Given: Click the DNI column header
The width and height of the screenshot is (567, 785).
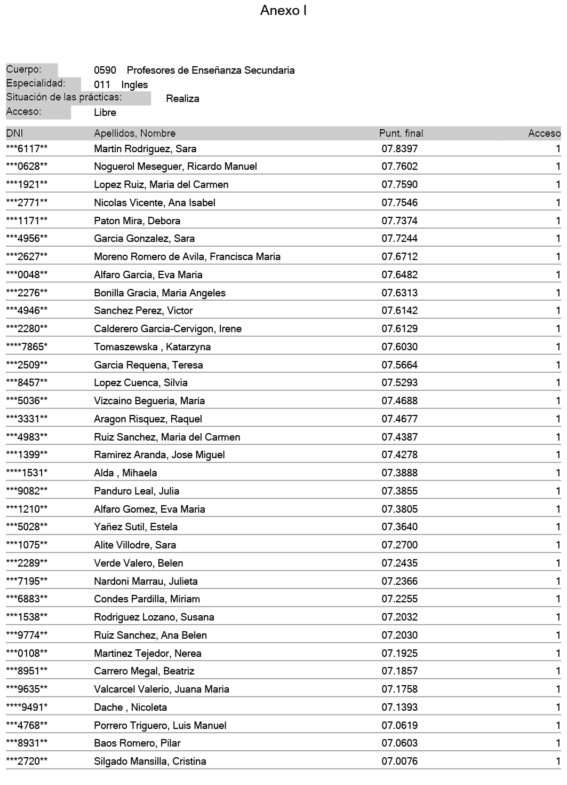Looking at the screenshot, I should (x=14, y=134).
